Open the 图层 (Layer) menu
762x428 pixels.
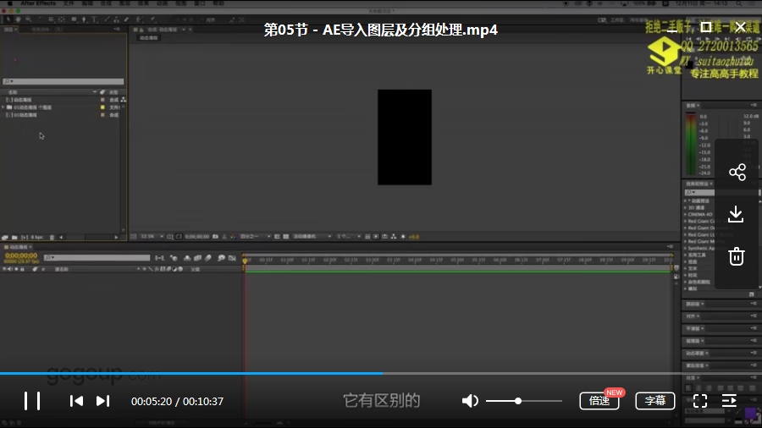tap(124, 3)
